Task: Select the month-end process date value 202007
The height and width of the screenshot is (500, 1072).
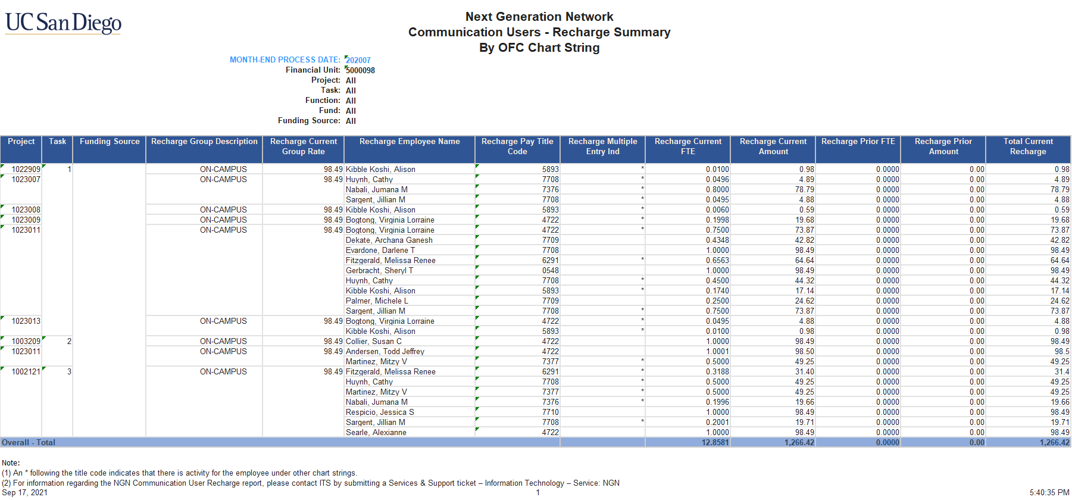Action: coord(358,60)
